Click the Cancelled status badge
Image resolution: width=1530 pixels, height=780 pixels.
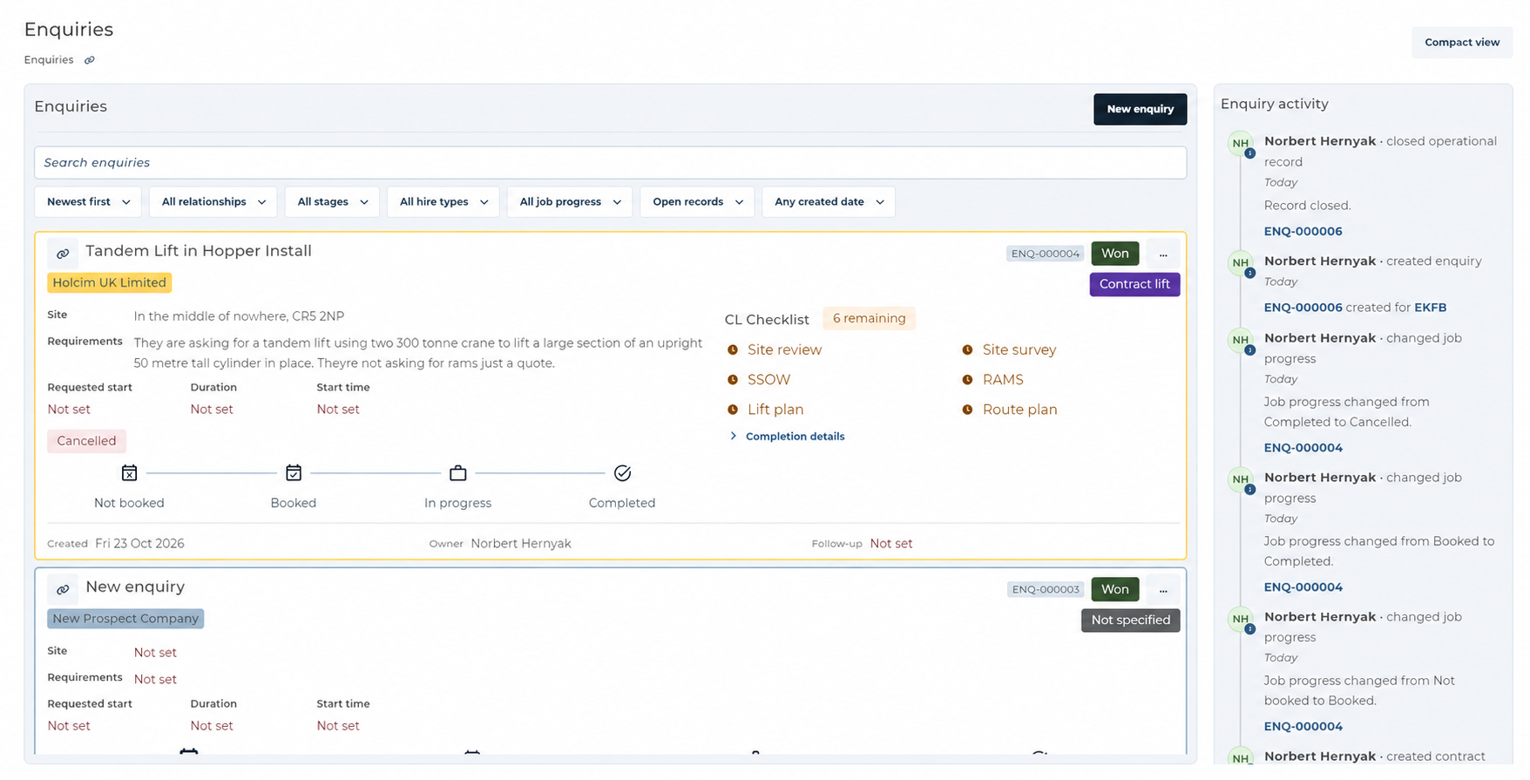tap(86, 441)
